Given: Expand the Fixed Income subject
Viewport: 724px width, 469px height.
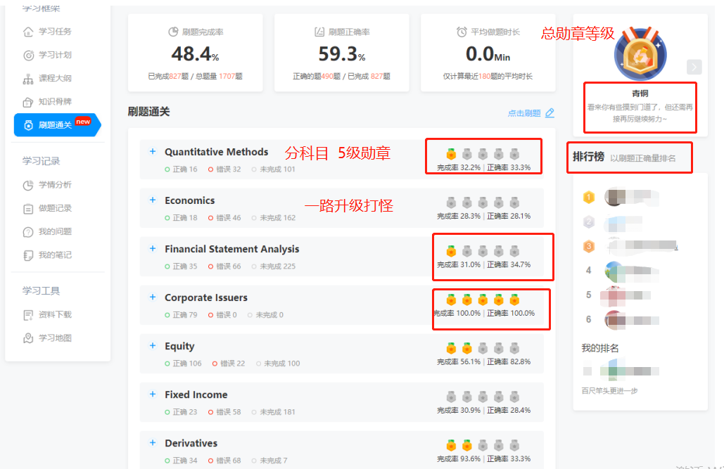Looking at the screenshot, I should 153,394.
